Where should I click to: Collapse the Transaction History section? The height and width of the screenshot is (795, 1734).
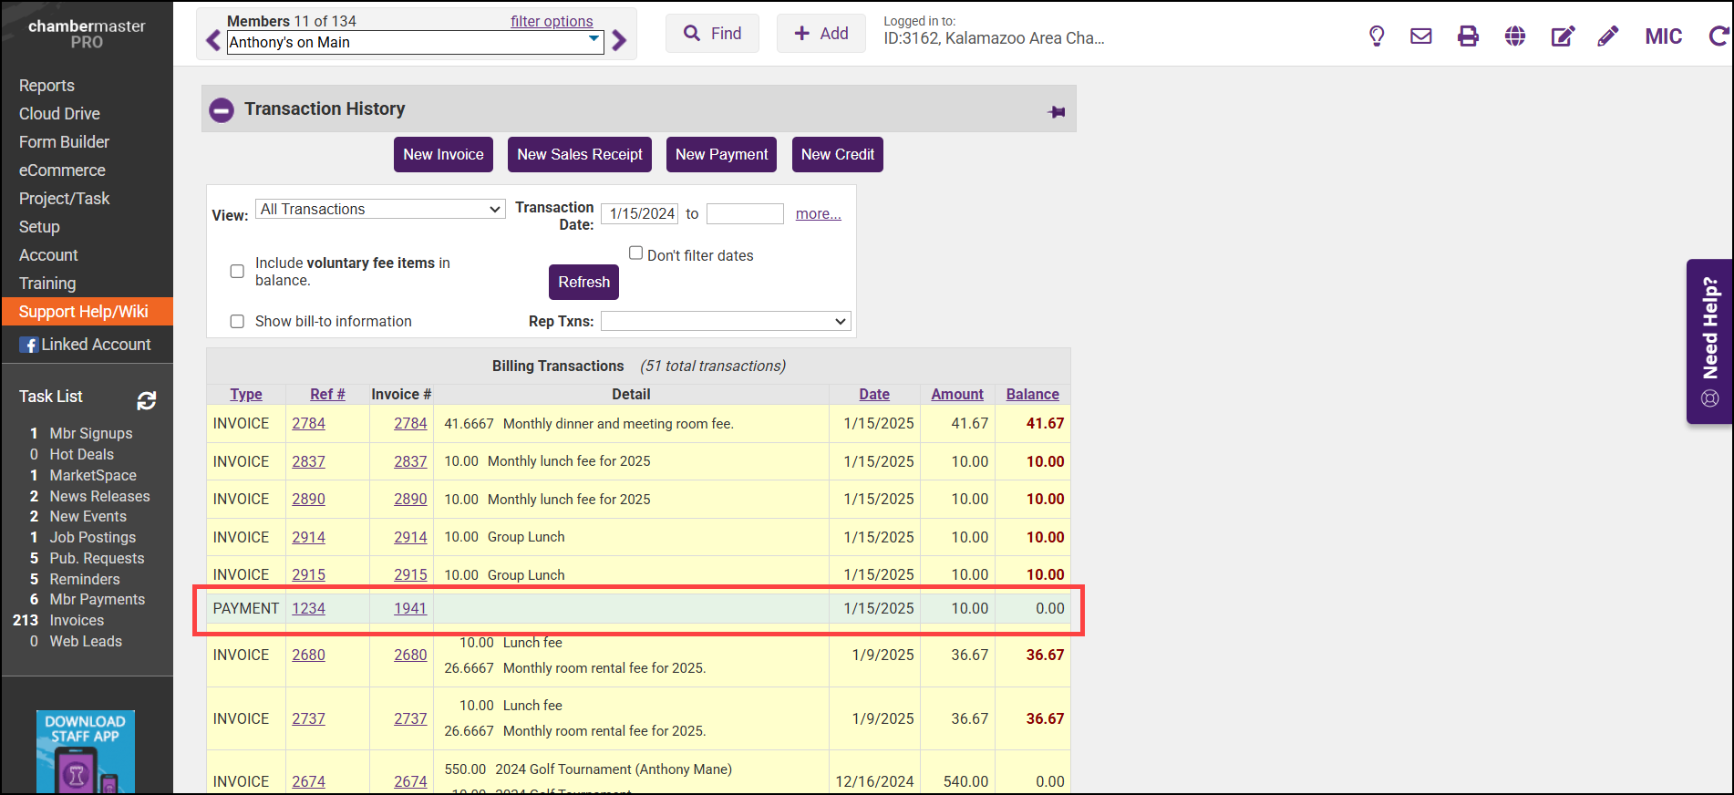tap(222, 110)
